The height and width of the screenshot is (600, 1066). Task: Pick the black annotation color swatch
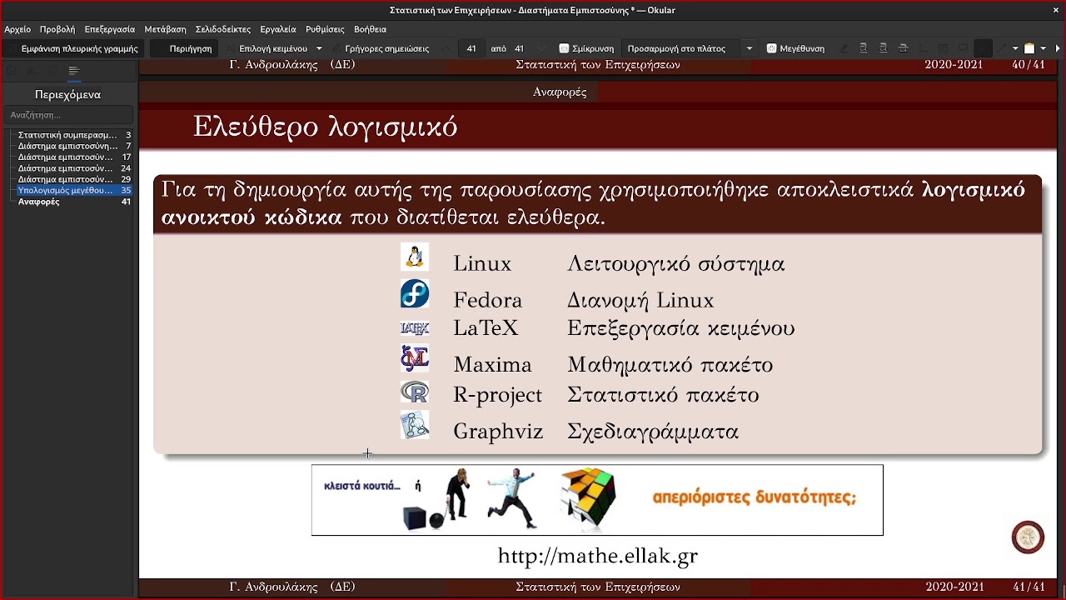click(983, 48)
